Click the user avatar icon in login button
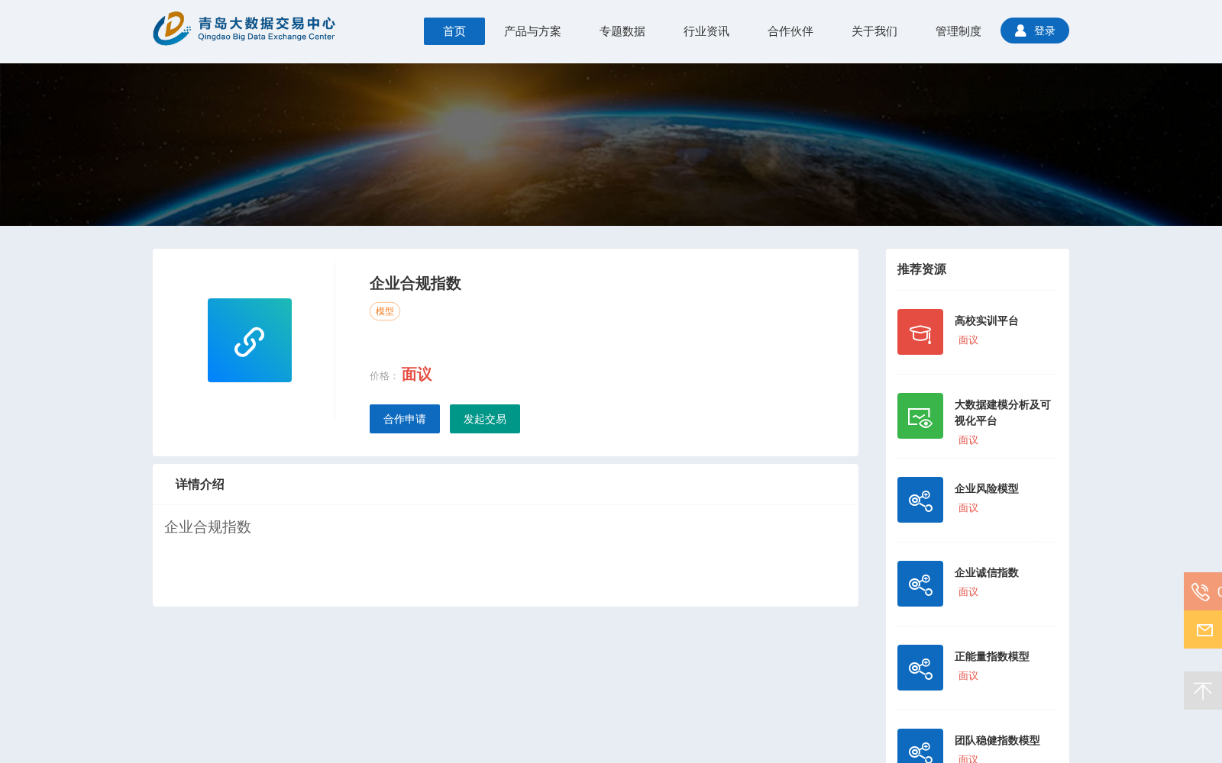The image size is (1222, 763). (x=1020, y=31)
